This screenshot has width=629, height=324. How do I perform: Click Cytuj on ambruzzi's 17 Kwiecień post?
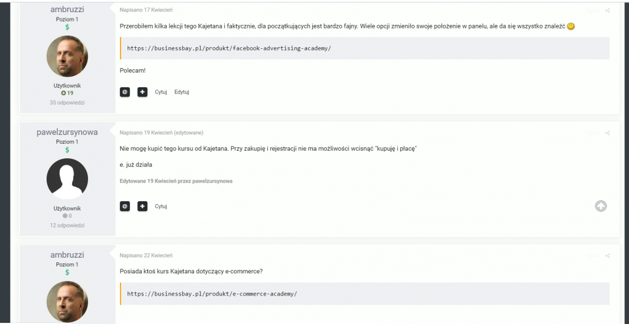[161, 92]
